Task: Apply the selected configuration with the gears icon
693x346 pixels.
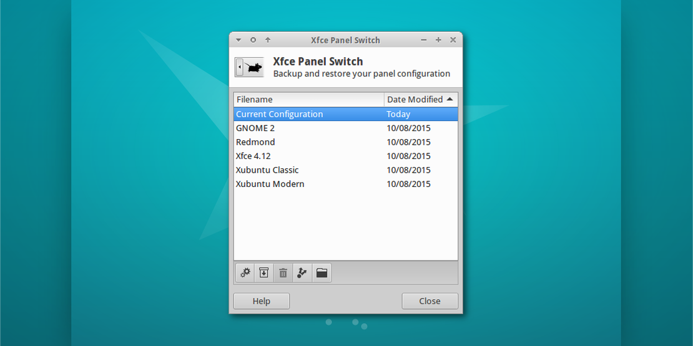Action: pyautogui.click(x=245, y=272)
